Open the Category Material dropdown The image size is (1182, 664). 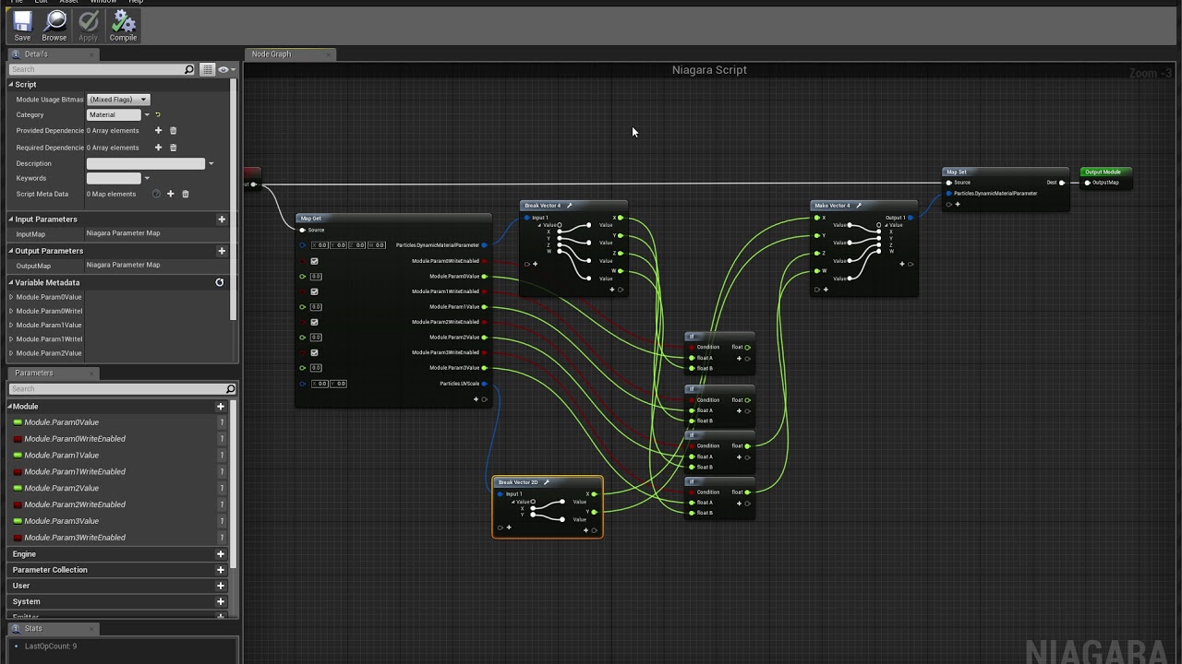[146, 115]
